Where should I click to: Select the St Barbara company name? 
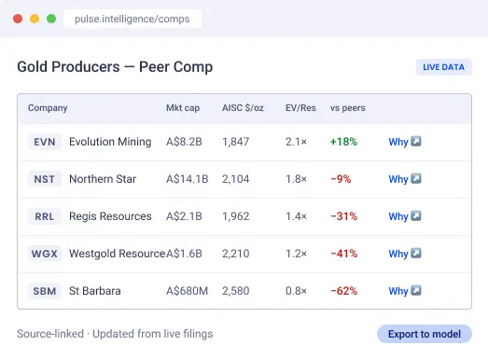pyautogui.click(x=95, y=291)
